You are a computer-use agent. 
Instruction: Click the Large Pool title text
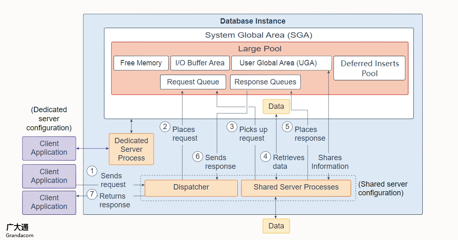260,49
